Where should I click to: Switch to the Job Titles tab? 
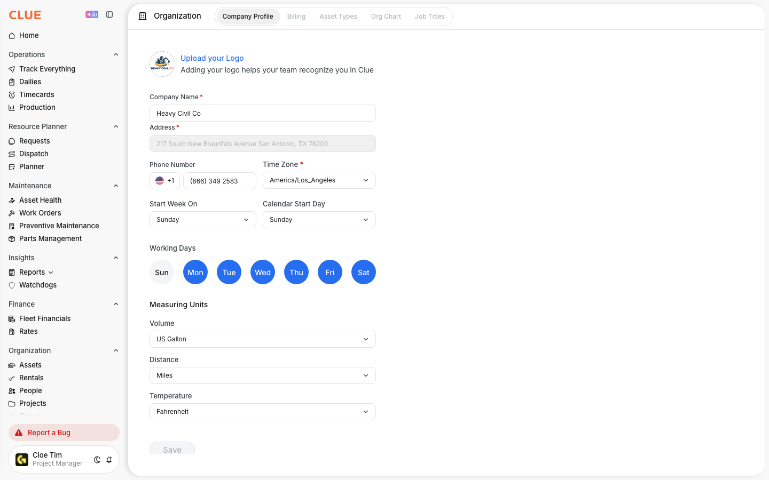tap(430, 17)
